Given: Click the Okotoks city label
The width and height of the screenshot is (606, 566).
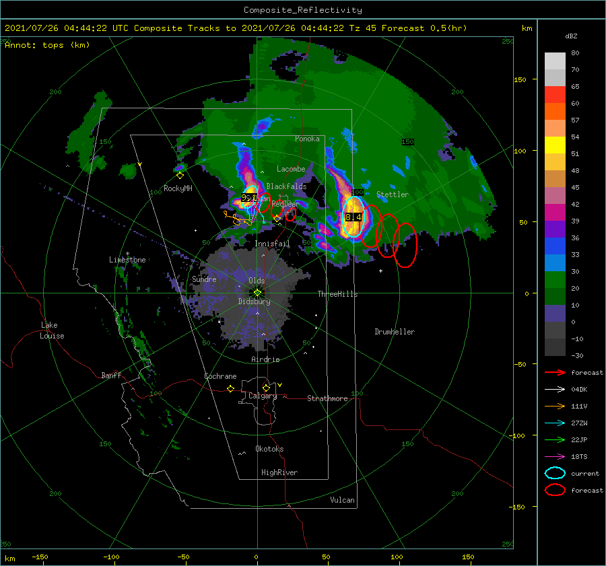Looking at the screenshot, I should pyautogui.click(x=269, y=449).
